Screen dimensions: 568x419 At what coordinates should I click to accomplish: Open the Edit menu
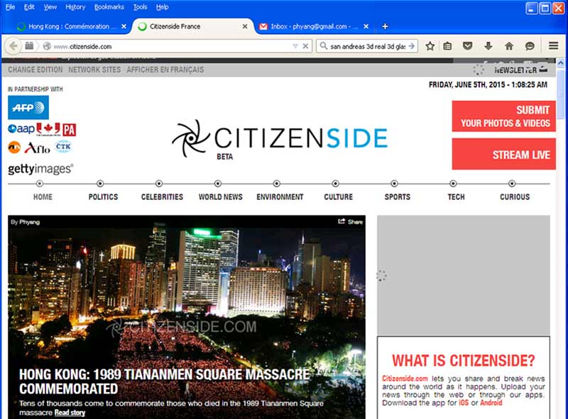(x=29, y=7)
